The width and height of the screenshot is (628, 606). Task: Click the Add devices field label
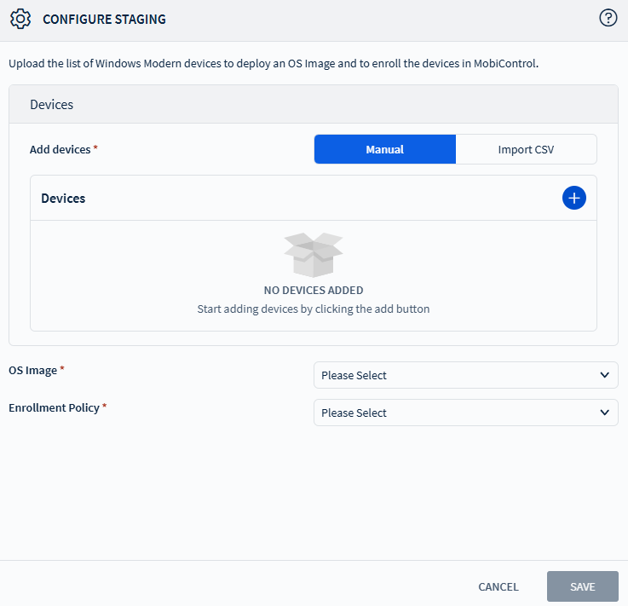click(60, 149)
